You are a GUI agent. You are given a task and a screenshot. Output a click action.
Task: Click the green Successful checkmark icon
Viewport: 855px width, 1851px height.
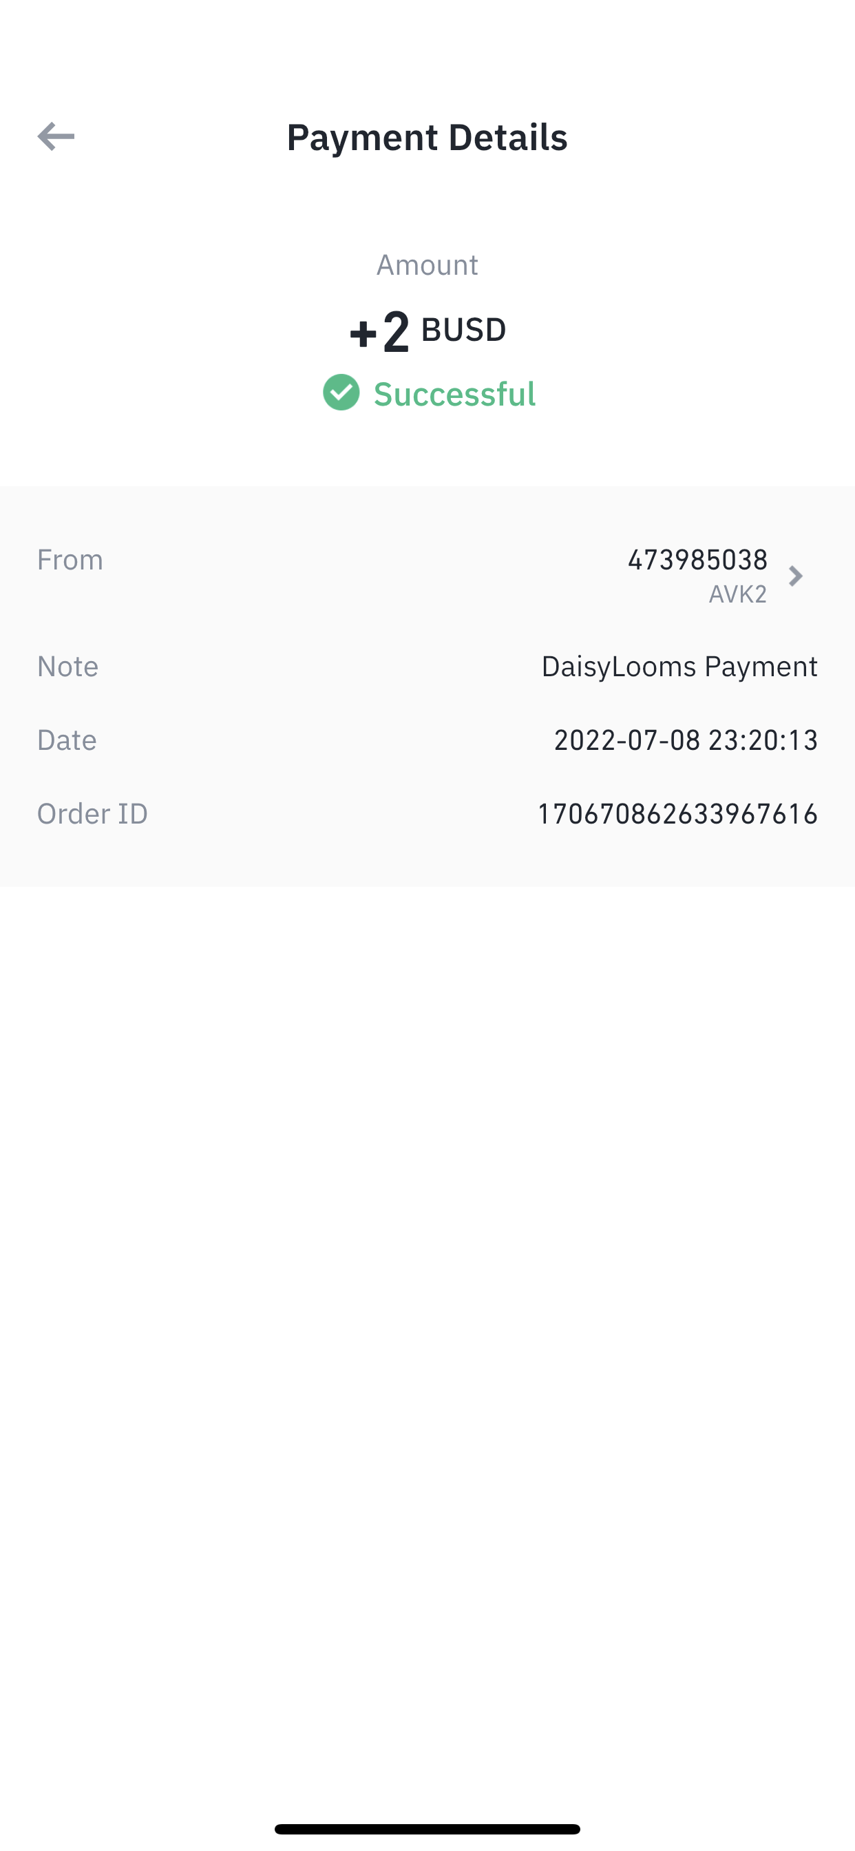pos(341,393)
